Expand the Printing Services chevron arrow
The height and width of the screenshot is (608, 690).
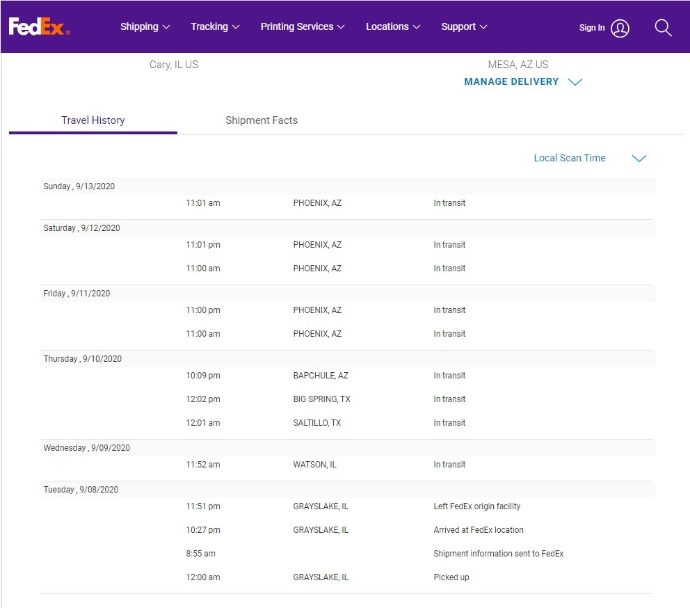(x=341, y=27)
